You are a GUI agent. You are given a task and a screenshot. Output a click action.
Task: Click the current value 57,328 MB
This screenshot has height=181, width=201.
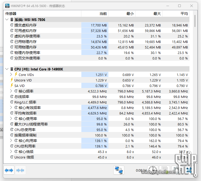[x=99, y=31]
